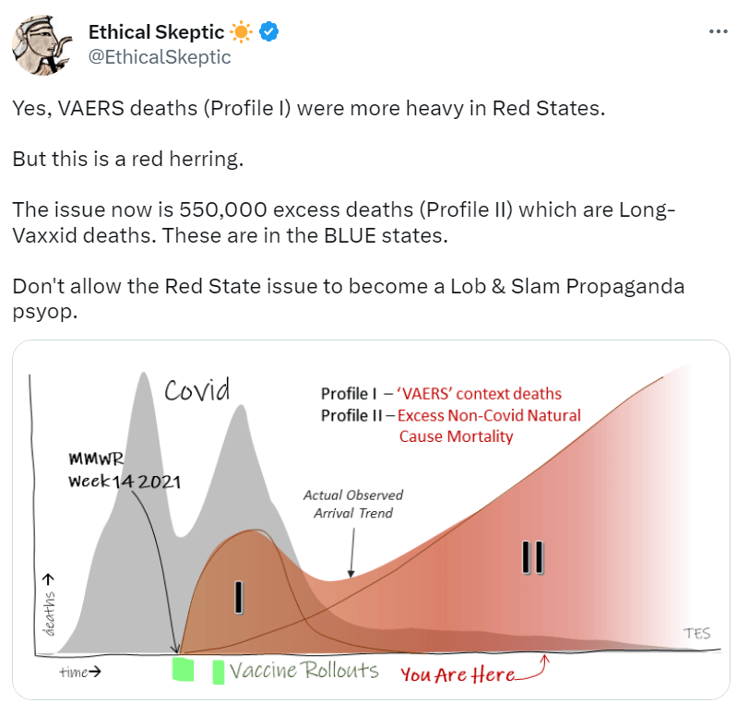Click the sun emoji beside the name

[x=241, y=32]
